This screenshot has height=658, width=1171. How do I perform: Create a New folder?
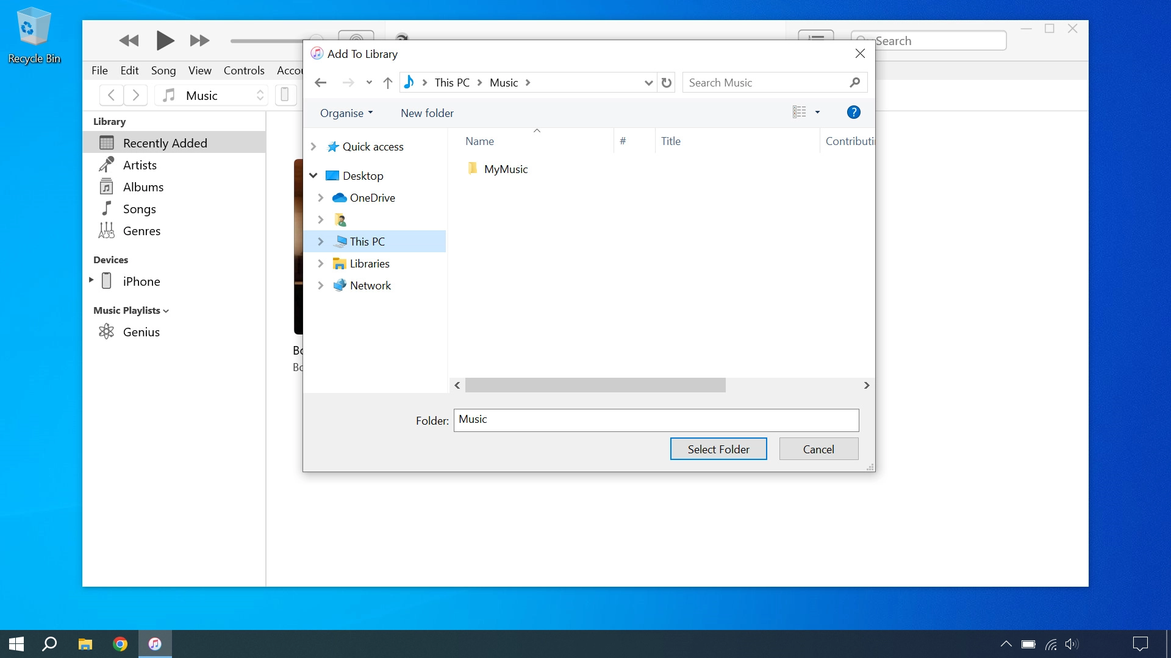click(x=427, y=113)
